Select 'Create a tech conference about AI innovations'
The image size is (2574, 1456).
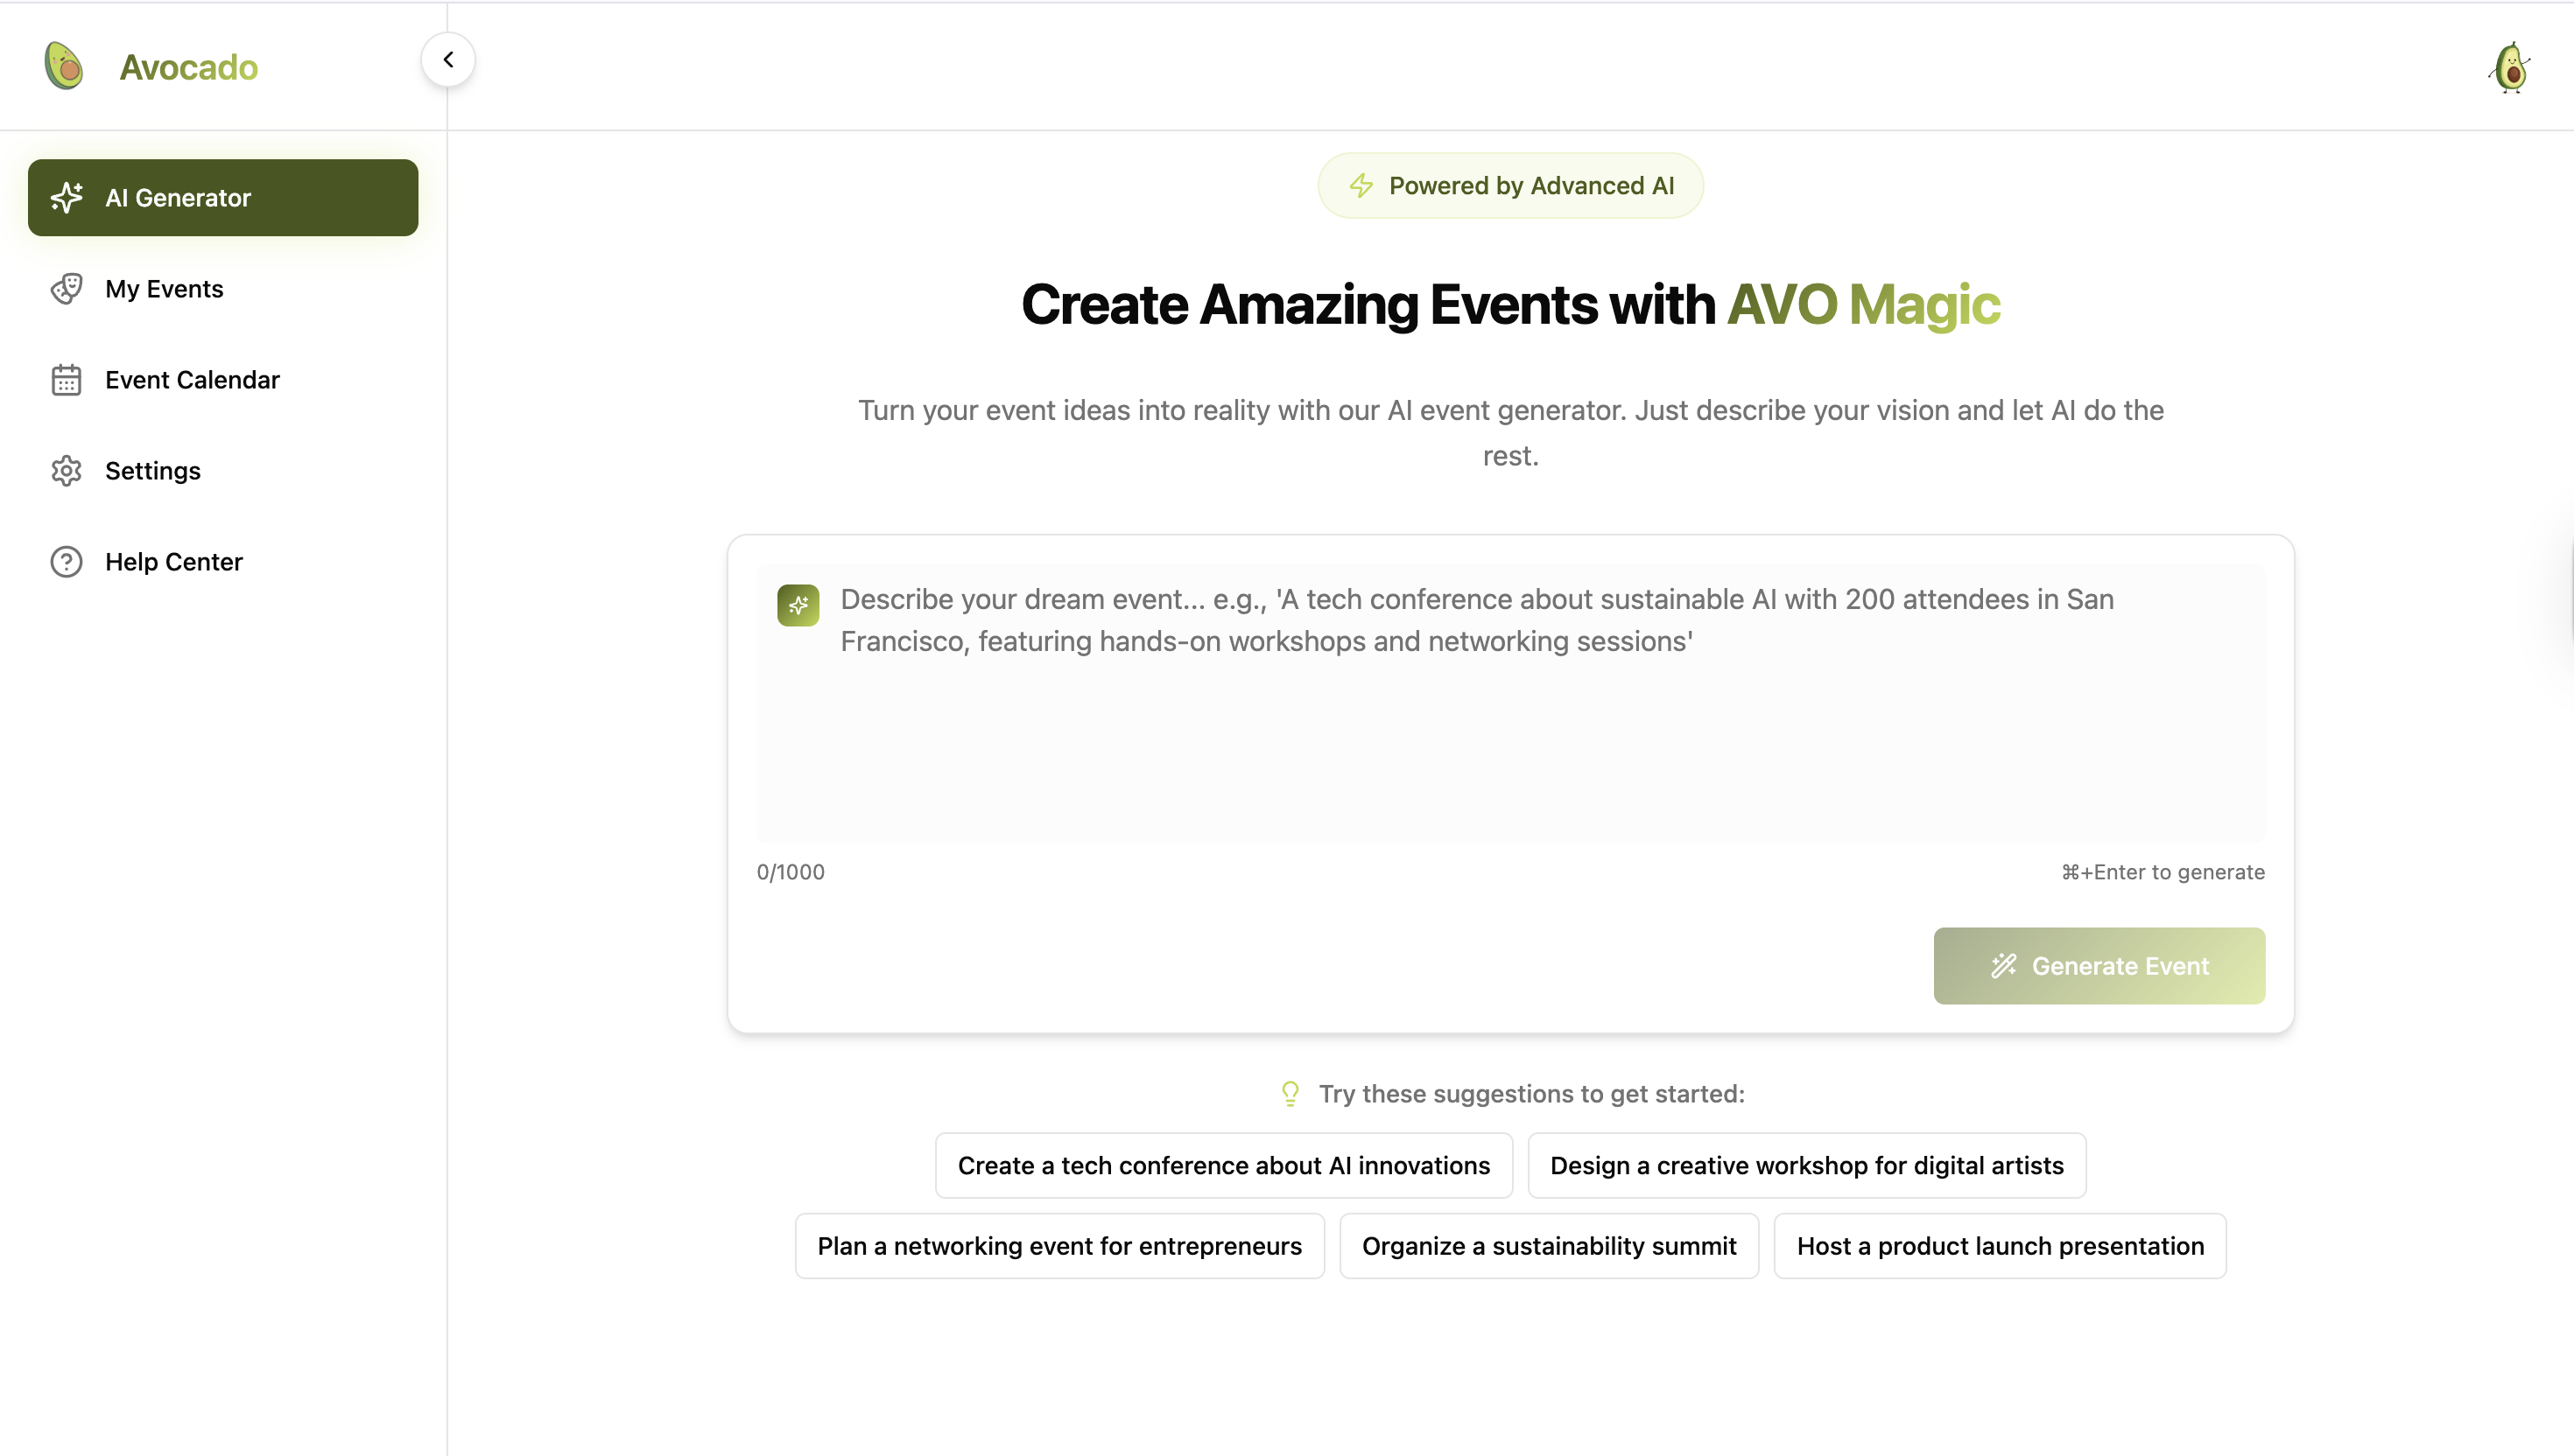[x=1223, y=1165]
